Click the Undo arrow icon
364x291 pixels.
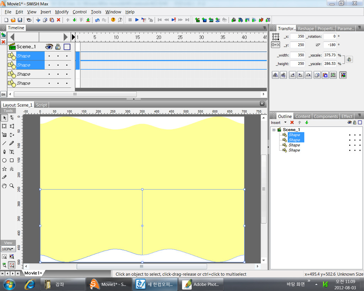click(97, 20)
